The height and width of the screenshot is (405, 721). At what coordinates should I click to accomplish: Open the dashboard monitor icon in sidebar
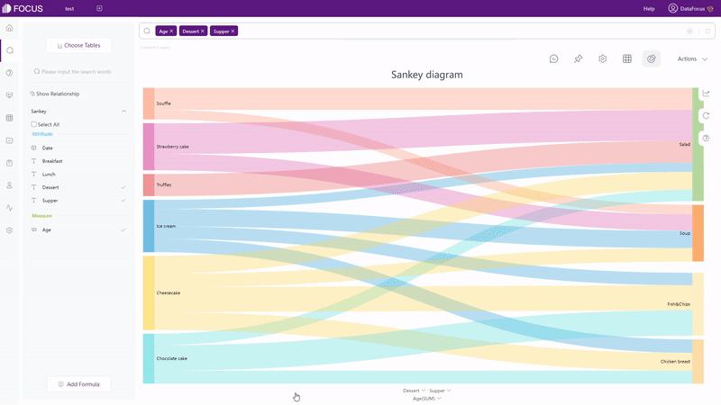tap(9, 95)
